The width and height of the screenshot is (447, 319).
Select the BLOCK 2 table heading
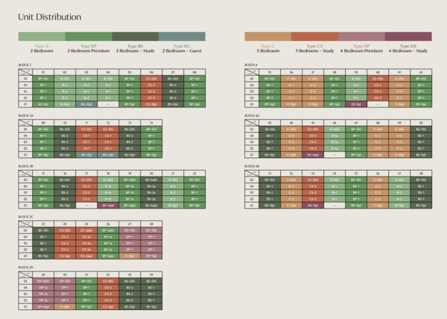point(25,66)
